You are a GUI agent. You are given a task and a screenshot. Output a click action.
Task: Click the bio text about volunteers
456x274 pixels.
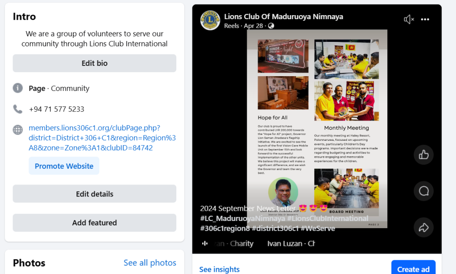[94, 39]
